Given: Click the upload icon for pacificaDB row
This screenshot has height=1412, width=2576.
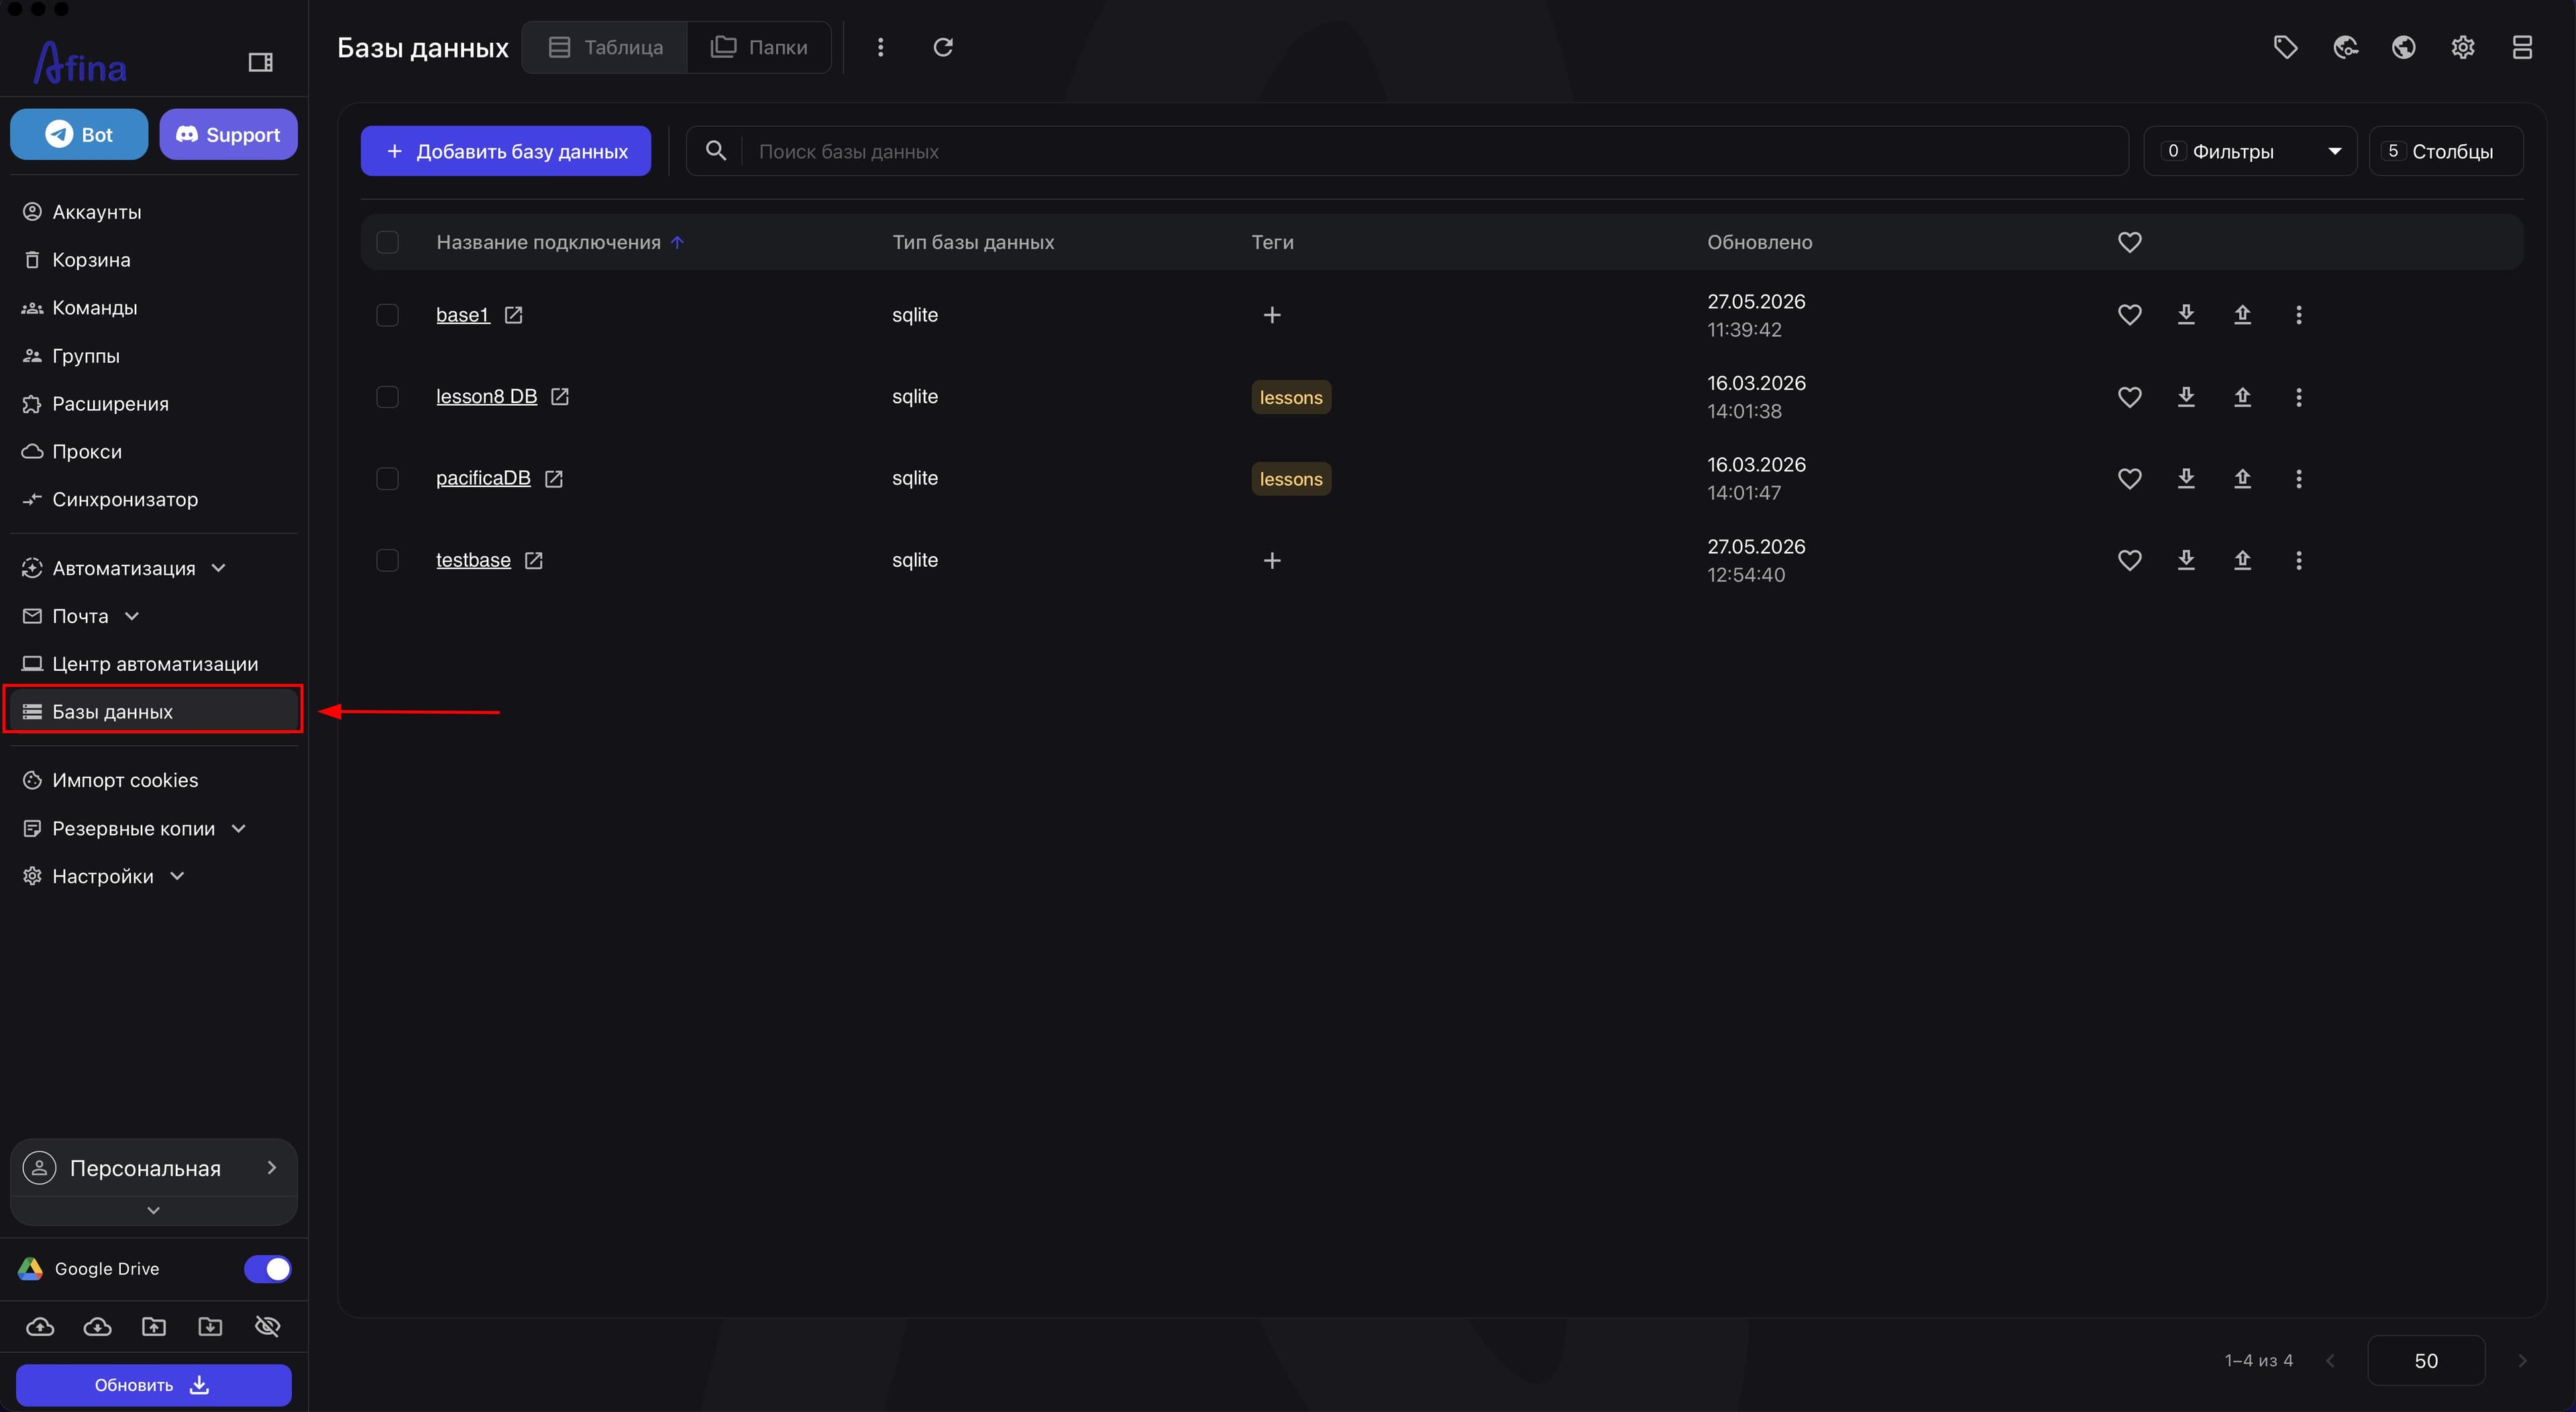Looking at the screenshot, I should (x=2242, y=479).
